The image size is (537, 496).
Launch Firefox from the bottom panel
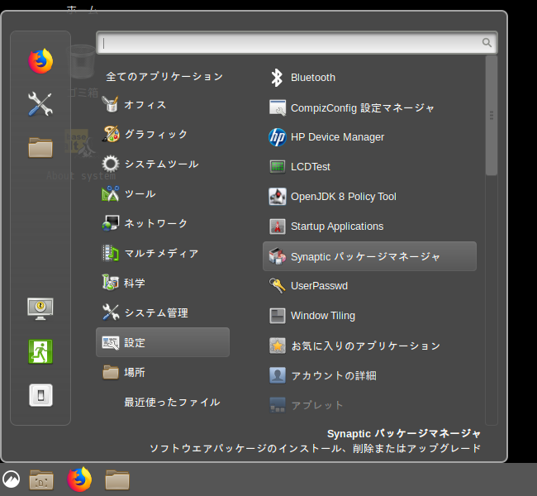point(79,479)
